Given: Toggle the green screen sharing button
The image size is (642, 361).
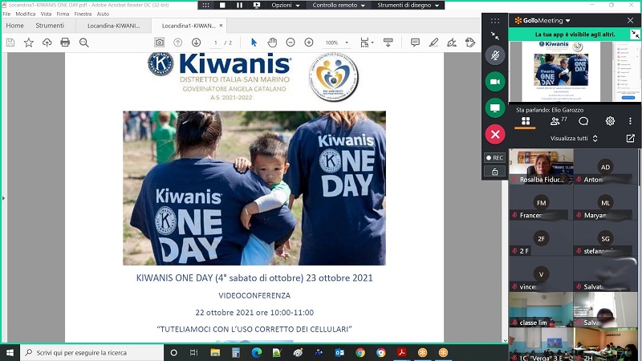Looking at the screenshot, I should click(495, 108).
